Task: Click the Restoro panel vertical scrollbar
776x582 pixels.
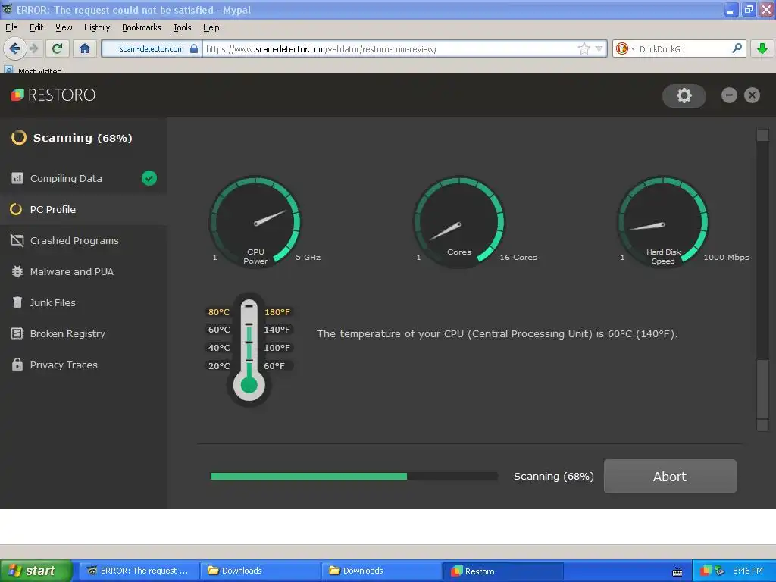Action: click(762, 280)
